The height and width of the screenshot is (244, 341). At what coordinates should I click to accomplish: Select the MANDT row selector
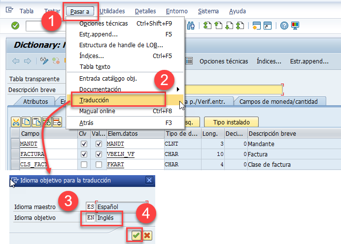tap(15, 144)
